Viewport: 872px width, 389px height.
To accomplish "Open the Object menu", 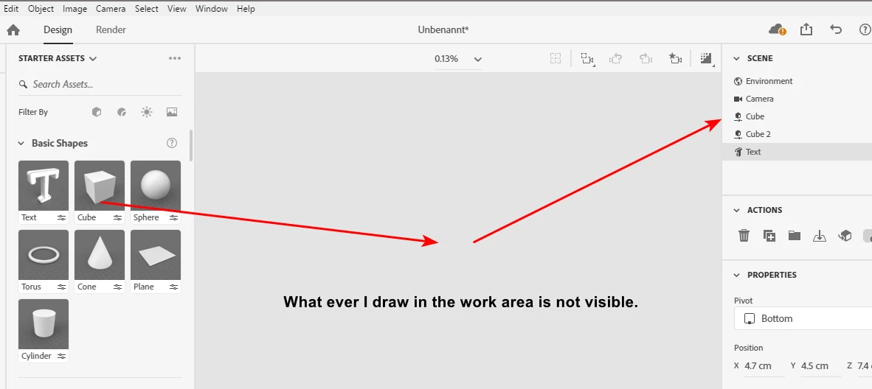I will 41,9.
